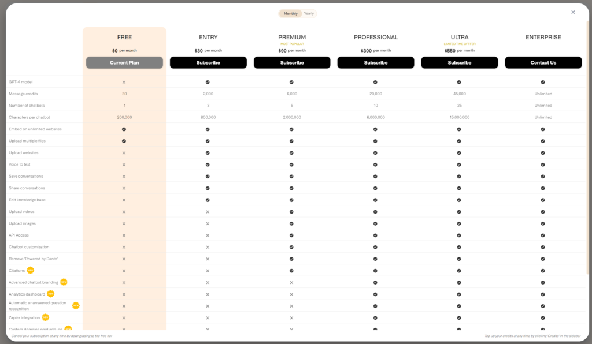This screenshot has height=344, width=592.
Task: Click the FREE plan heading
Action: tap(125, 37)
